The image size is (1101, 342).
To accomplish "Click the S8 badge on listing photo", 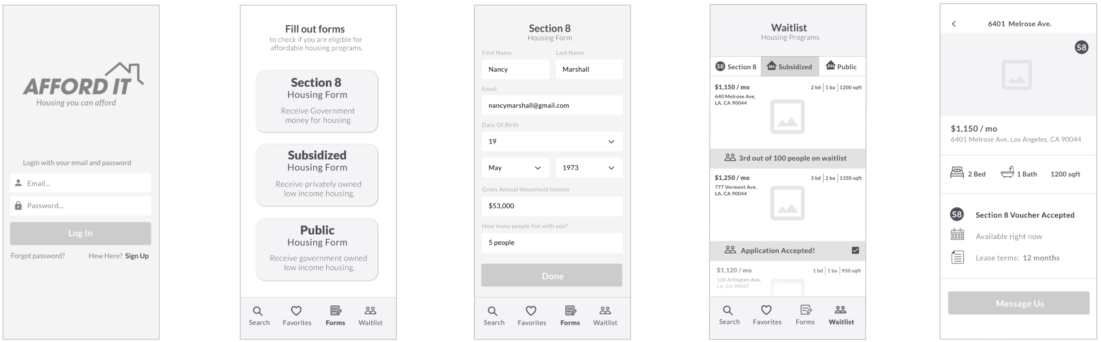I will pyautogui.click(x=1081, y=47).
